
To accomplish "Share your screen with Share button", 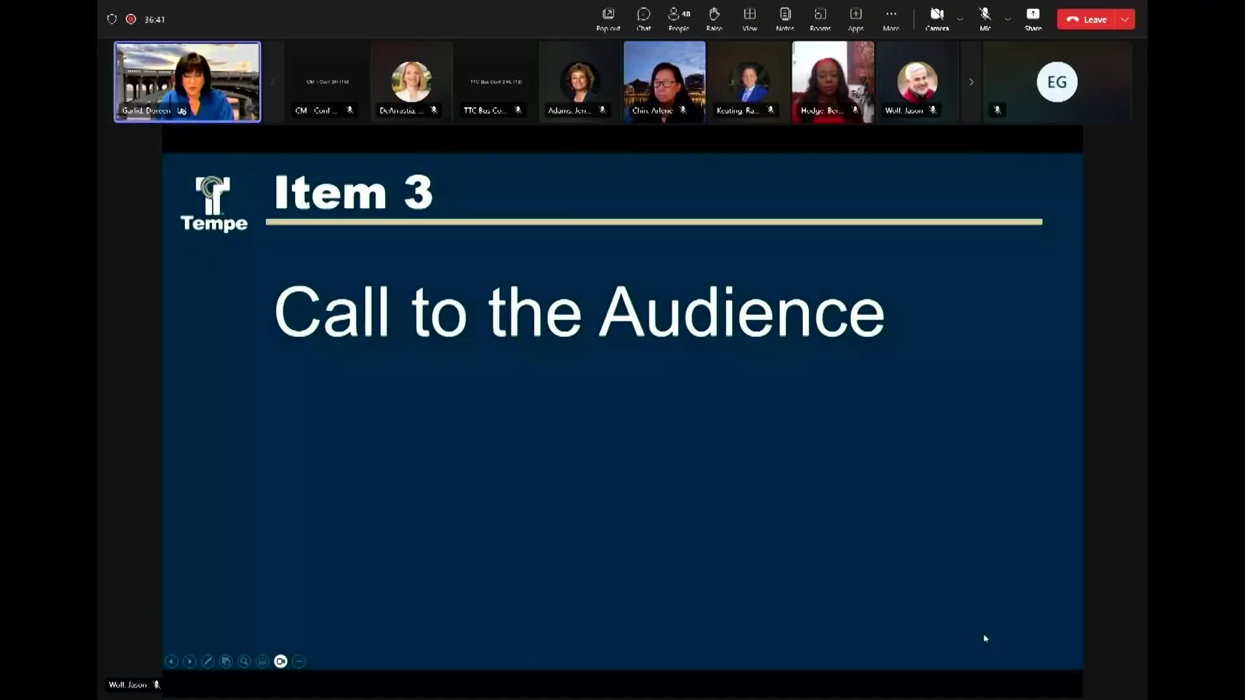I will click(x=1033, y=19).
